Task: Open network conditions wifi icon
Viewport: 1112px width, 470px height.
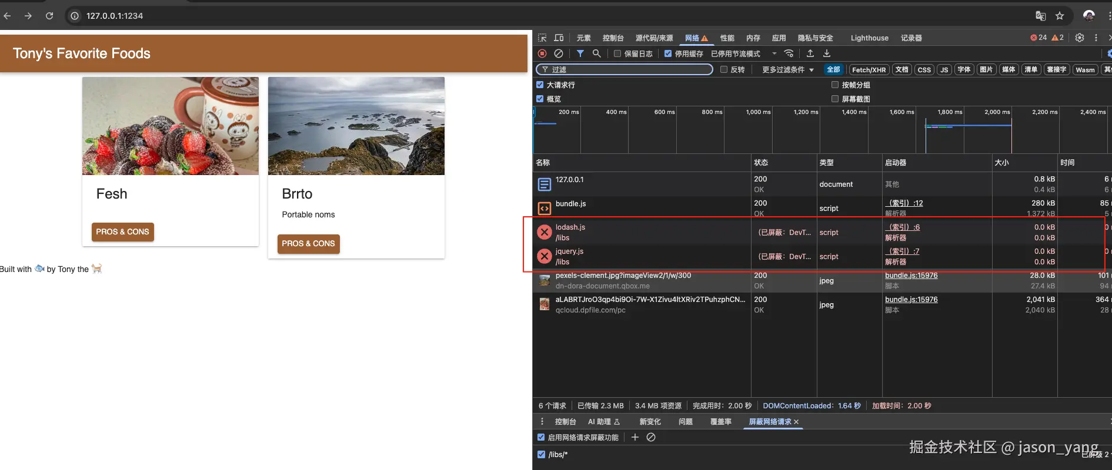Action: [789, 53]
